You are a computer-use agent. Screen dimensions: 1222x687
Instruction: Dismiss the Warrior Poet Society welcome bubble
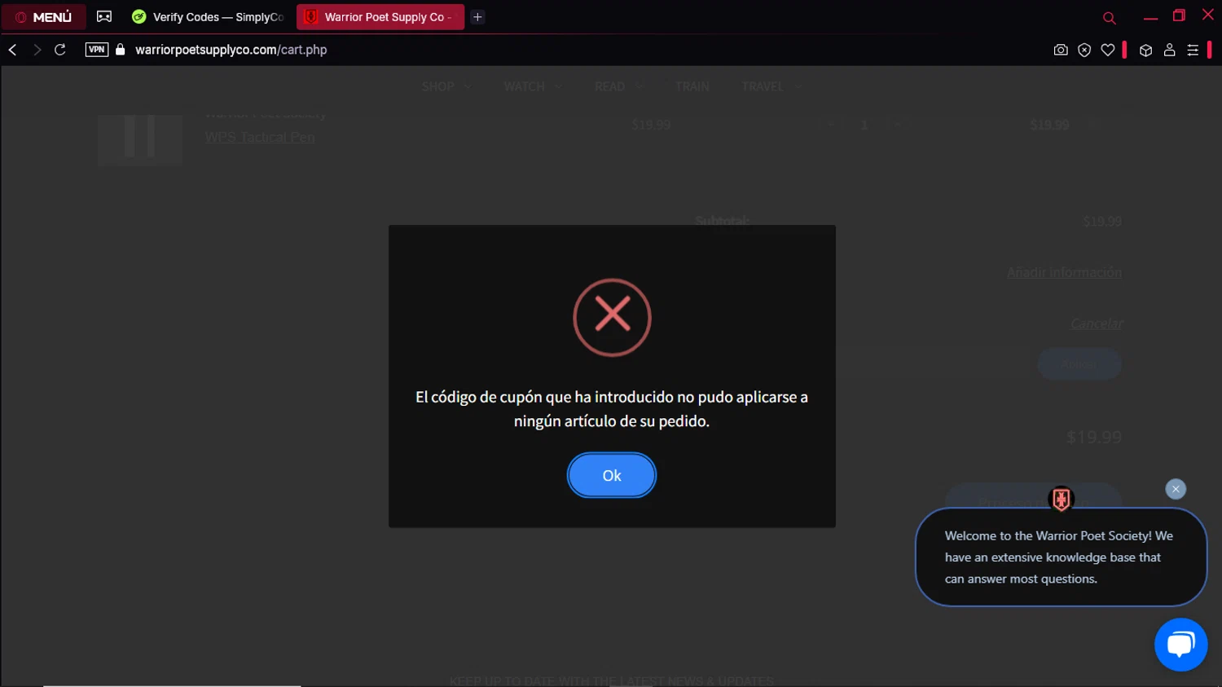point(1176,489)
